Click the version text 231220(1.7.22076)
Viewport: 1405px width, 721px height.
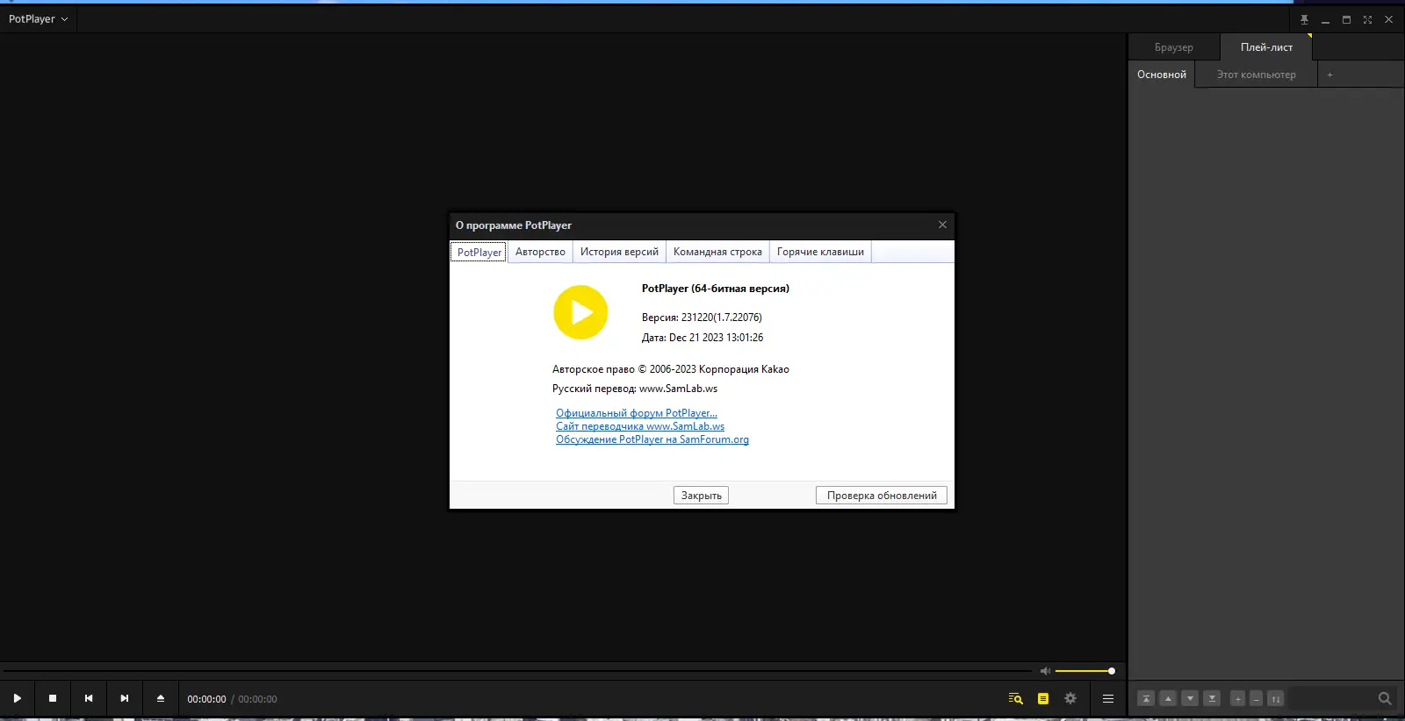[x=722, y=318]
